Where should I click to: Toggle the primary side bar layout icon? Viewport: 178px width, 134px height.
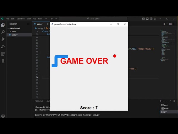click(144, 19)
